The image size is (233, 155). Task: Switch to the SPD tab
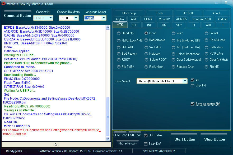point(134,25)
